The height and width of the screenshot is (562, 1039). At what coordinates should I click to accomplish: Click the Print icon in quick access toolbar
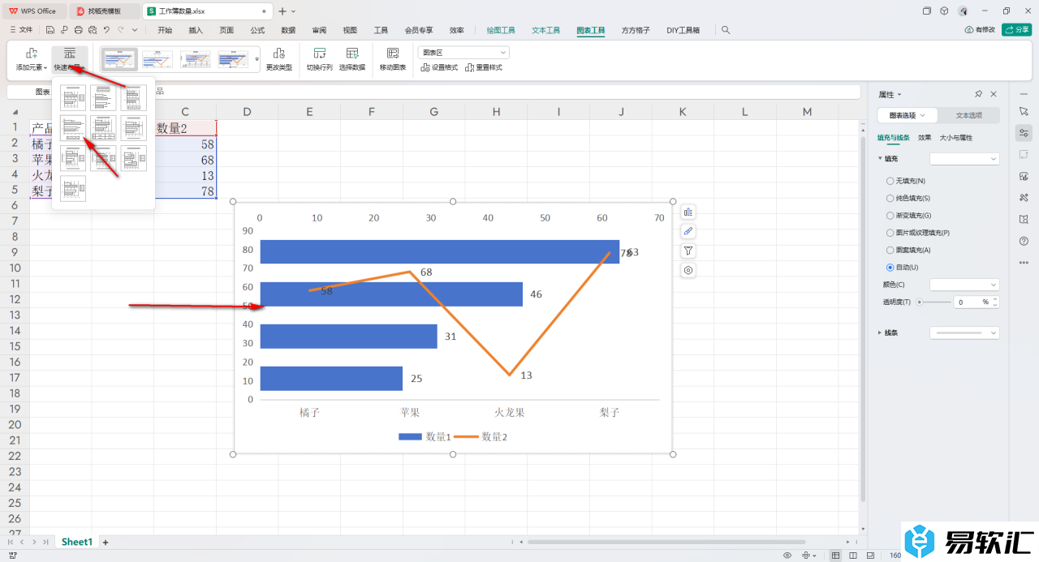[x=78, y=30]
